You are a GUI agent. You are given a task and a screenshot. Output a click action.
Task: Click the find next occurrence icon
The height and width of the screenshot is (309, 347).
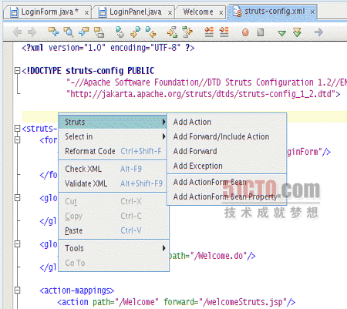[84, 32]
